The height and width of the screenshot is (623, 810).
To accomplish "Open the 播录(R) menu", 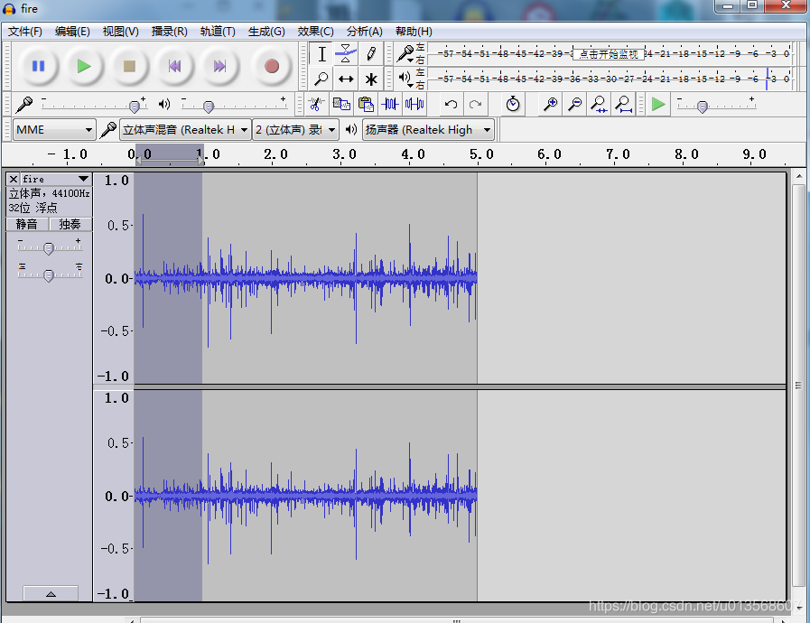I will point(169,32).
